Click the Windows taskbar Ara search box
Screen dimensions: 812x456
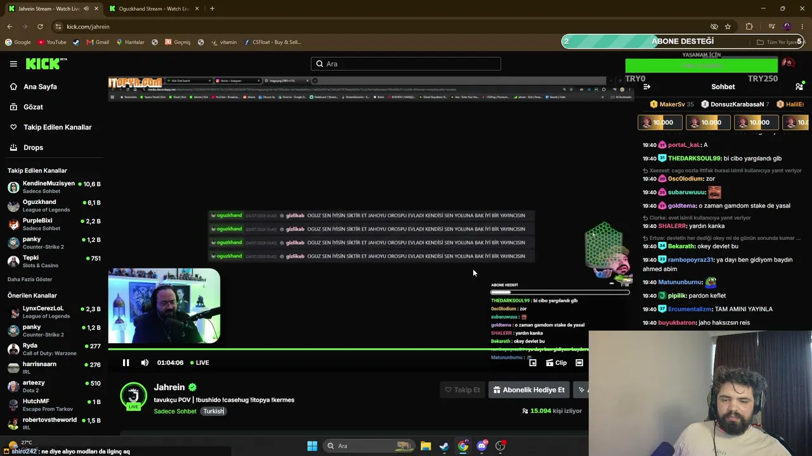pyautogui.click(x=368, y=446)
